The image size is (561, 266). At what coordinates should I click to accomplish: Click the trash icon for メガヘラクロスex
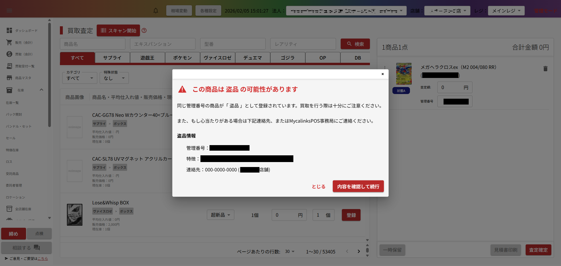tap(545, 69)
